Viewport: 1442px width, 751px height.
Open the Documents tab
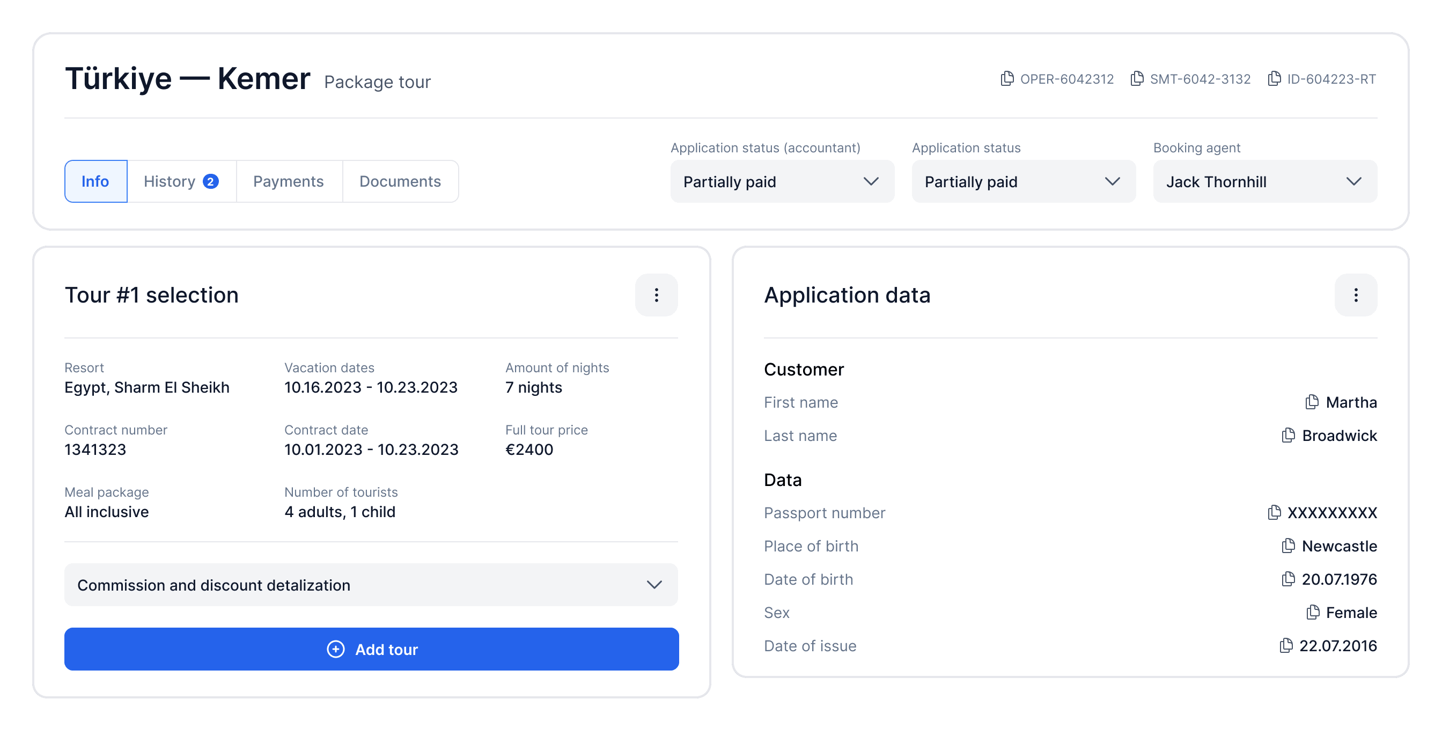pyautogui.click(x=400, y=181)
